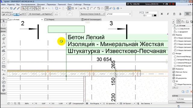Open the Cadimage menu

coord(78,4)
